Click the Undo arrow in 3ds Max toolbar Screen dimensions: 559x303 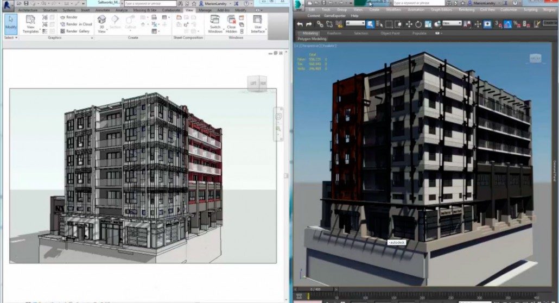[300, 24]
